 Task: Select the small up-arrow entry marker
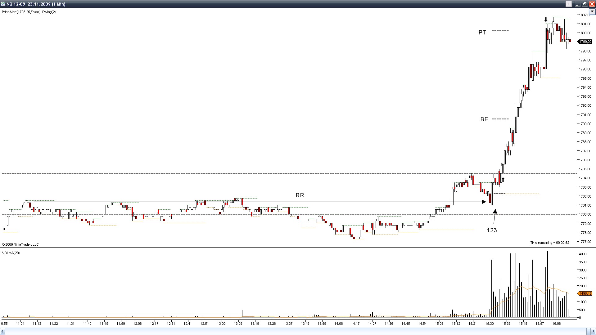[x=503, y=180]
